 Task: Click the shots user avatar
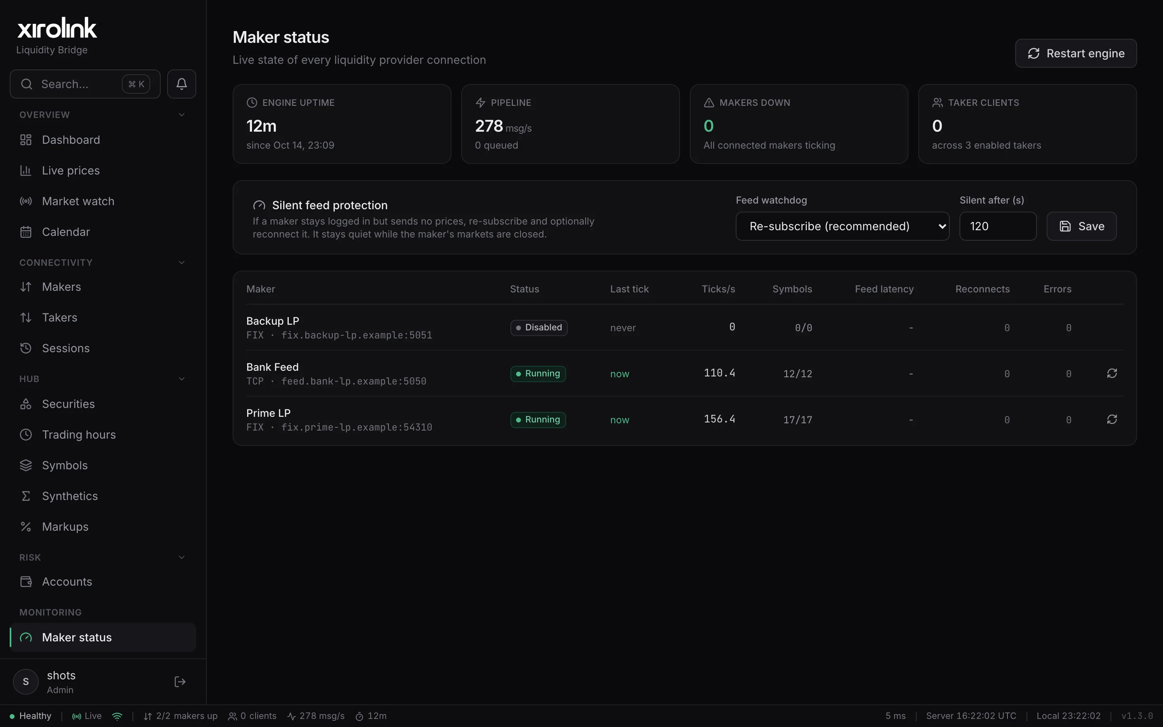(x=26, y=681)
